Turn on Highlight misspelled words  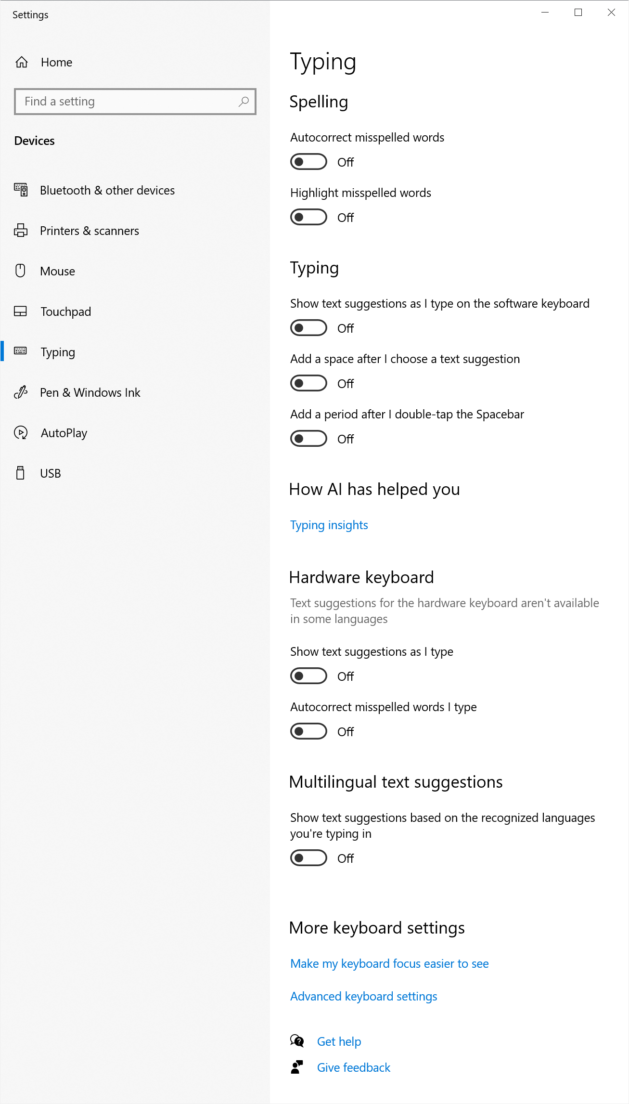[x=308, y=217]
